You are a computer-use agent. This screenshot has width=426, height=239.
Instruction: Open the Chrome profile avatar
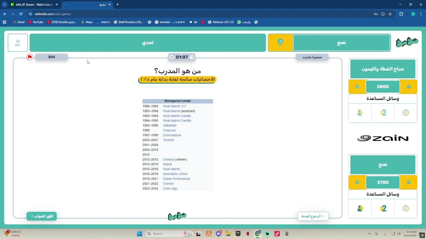[x=413, y=14]
